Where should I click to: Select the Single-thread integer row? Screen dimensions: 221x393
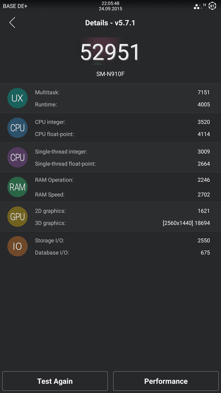122,152
